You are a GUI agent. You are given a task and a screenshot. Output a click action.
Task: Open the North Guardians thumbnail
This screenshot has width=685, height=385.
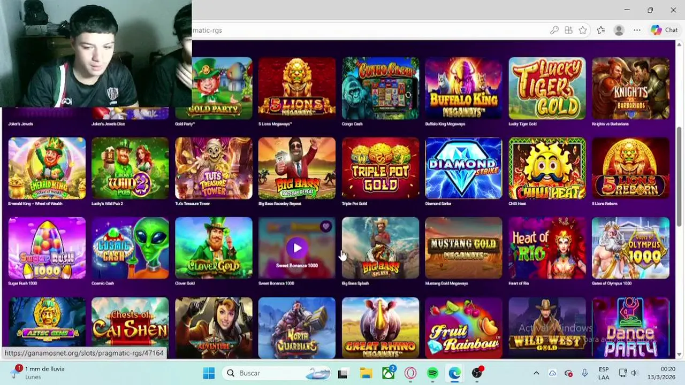pos(297,327)
